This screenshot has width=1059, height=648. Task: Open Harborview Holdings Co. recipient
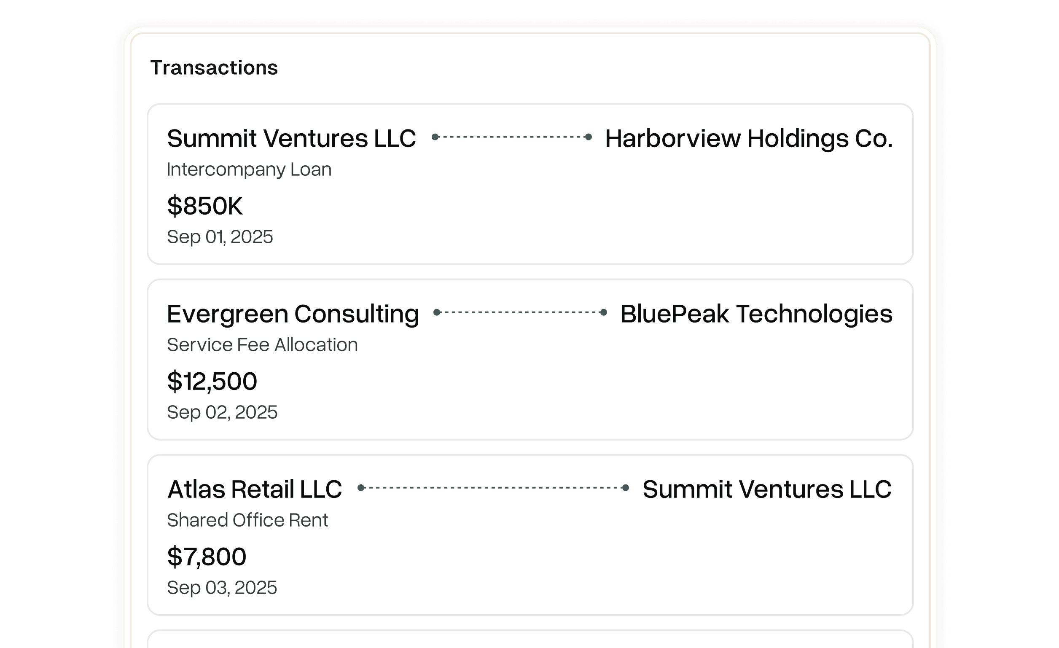point(749,138)
